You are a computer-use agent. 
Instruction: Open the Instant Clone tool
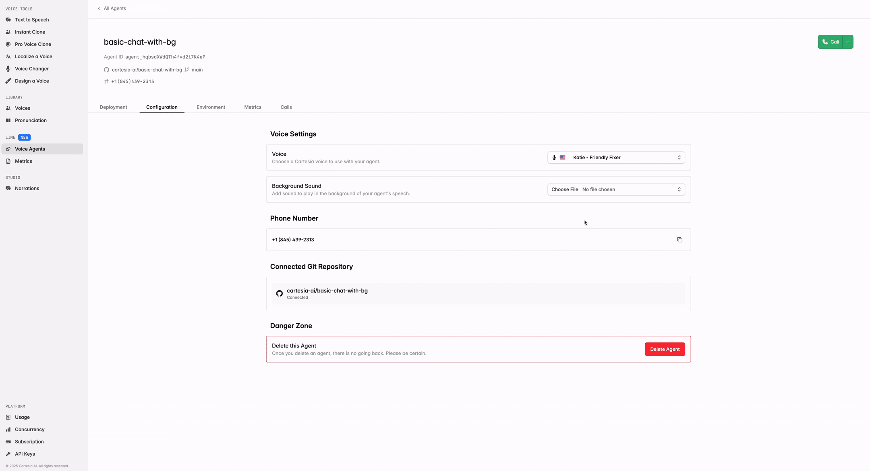[x=29, y=32]
